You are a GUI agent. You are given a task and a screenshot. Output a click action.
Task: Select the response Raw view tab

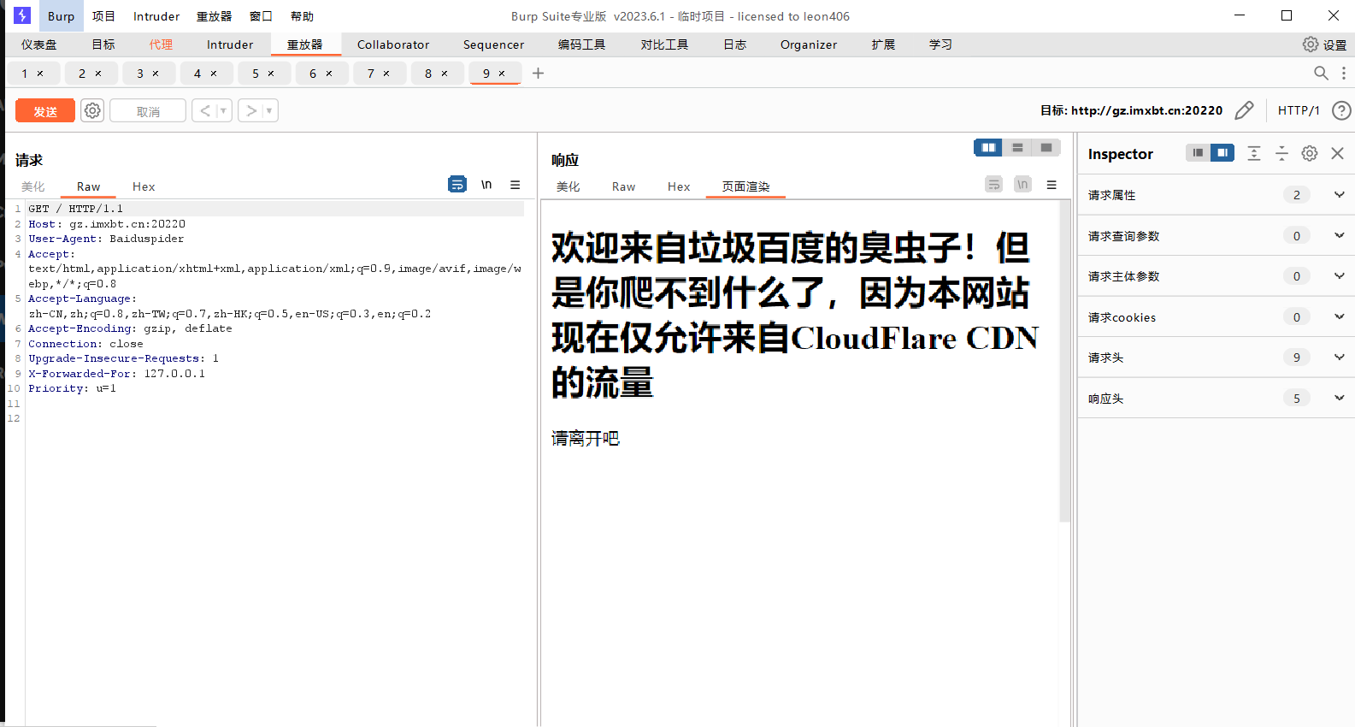tap(623, 186)
